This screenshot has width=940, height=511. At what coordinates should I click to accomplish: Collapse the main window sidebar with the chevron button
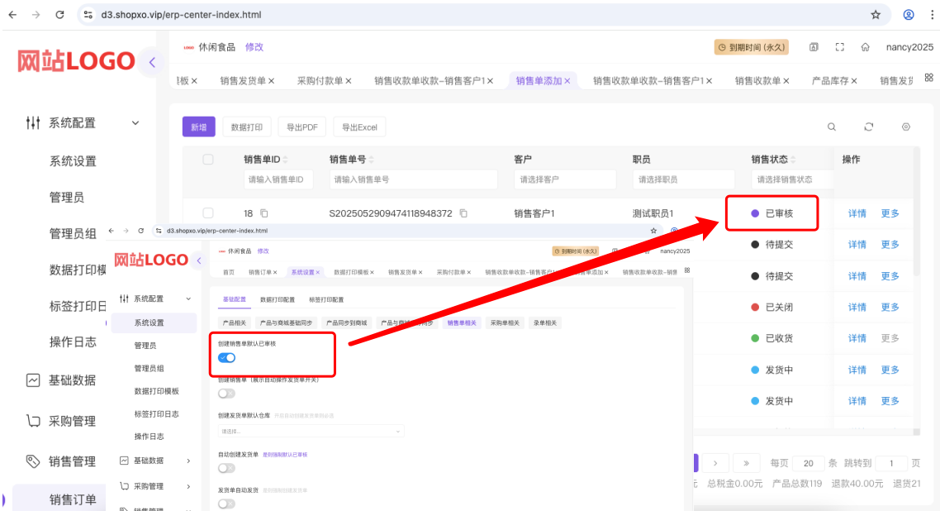point(152,62)
